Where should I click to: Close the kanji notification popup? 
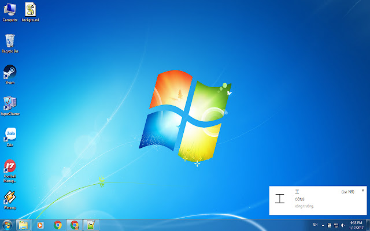363,190
